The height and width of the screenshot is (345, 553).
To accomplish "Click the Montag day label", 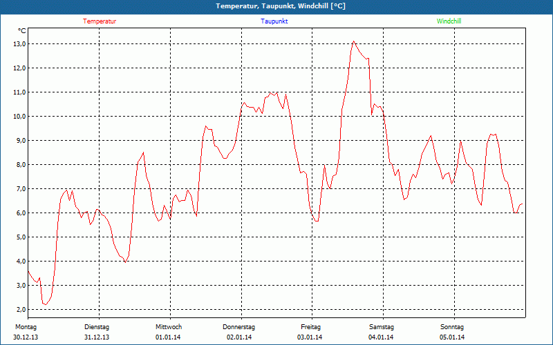I will click(x=26, y=327).
